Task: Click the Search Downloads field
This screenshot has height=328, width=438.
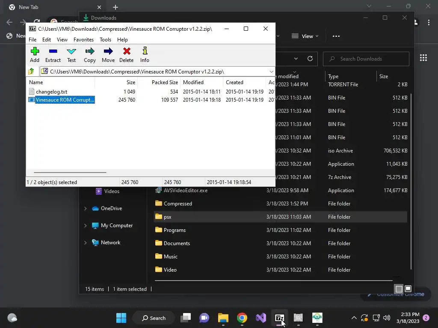Action: (366, 59)
